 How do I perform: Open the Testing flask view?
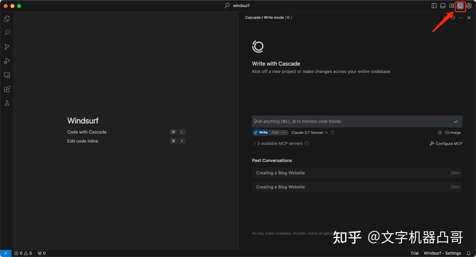coord(7,103)
